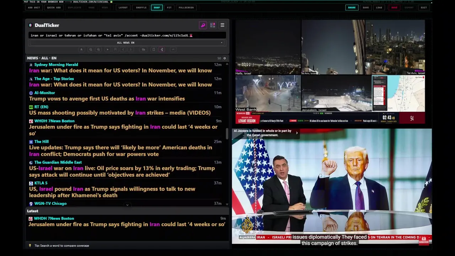The height and width of the screenshot is (256, 455).
Task: Click the double-chevron up icon in toolbar
Action: coord(115,49)
